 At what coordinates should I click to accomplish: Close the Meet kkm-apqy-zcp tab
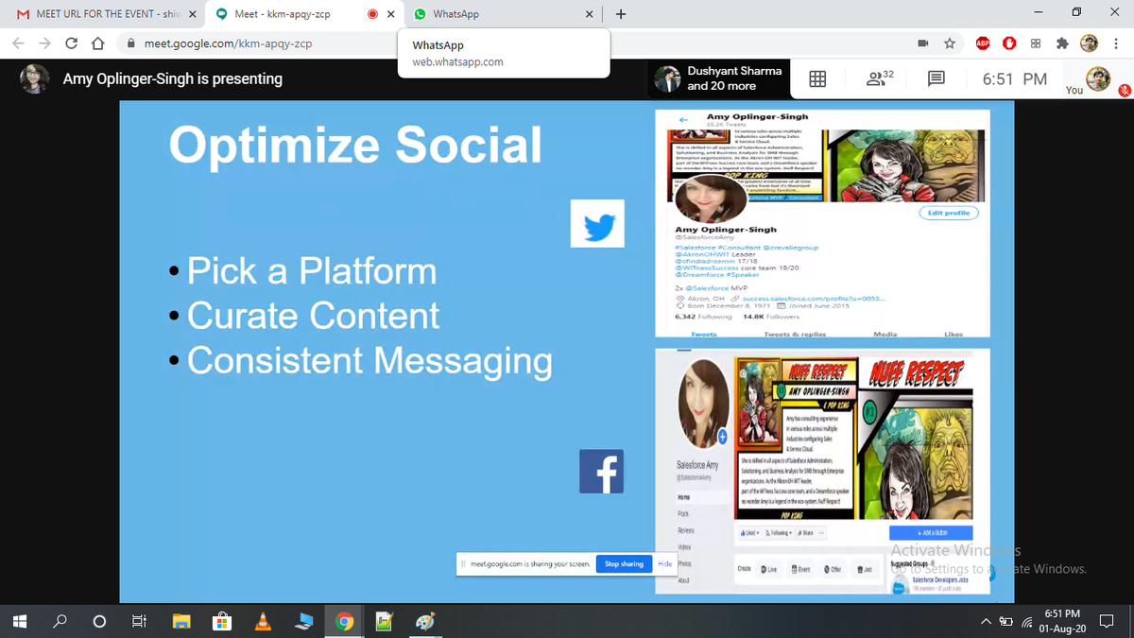pyautogui.click(x=389, y=14)
